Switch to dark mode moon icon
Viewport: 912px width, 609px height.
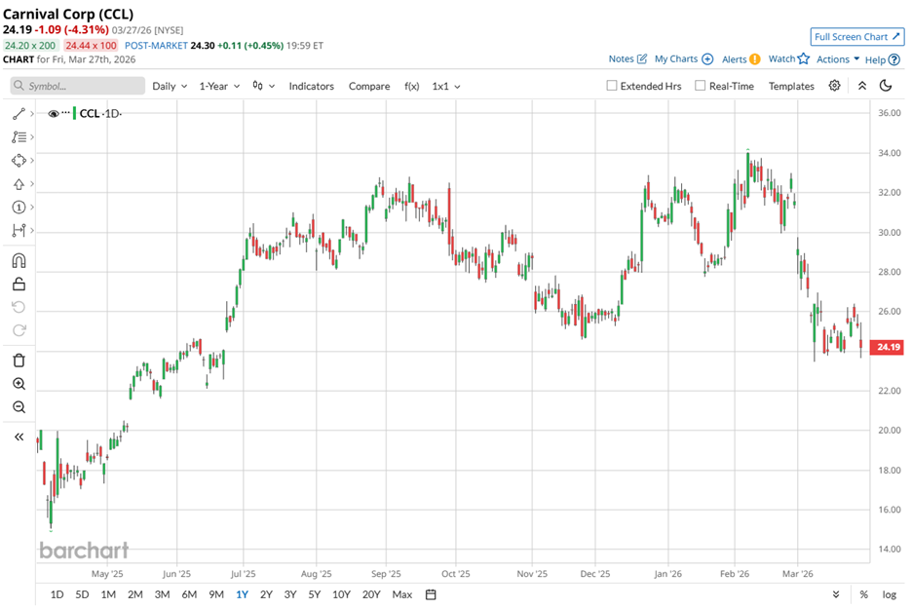[886, 86]
